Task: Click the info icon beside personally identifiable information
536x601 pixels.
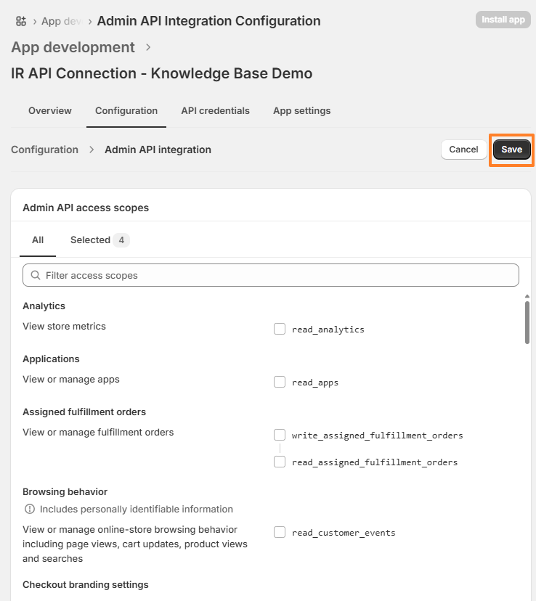Action: click(x=30, y=510)
